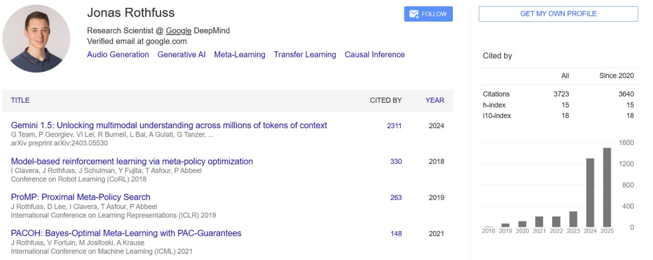Open Model-based reinforcement learning paper link
The width and height of the screenshot is (653, 260).
(132, 161)
